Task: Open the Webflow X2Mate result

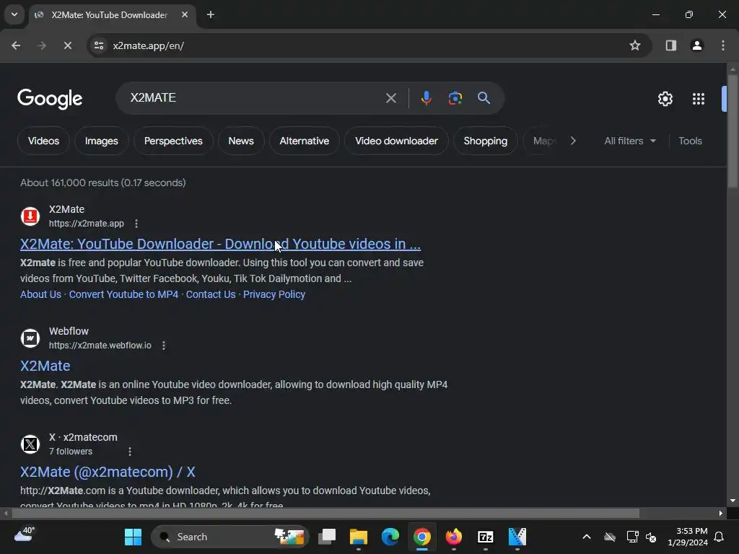Action: tap(45, 366)
